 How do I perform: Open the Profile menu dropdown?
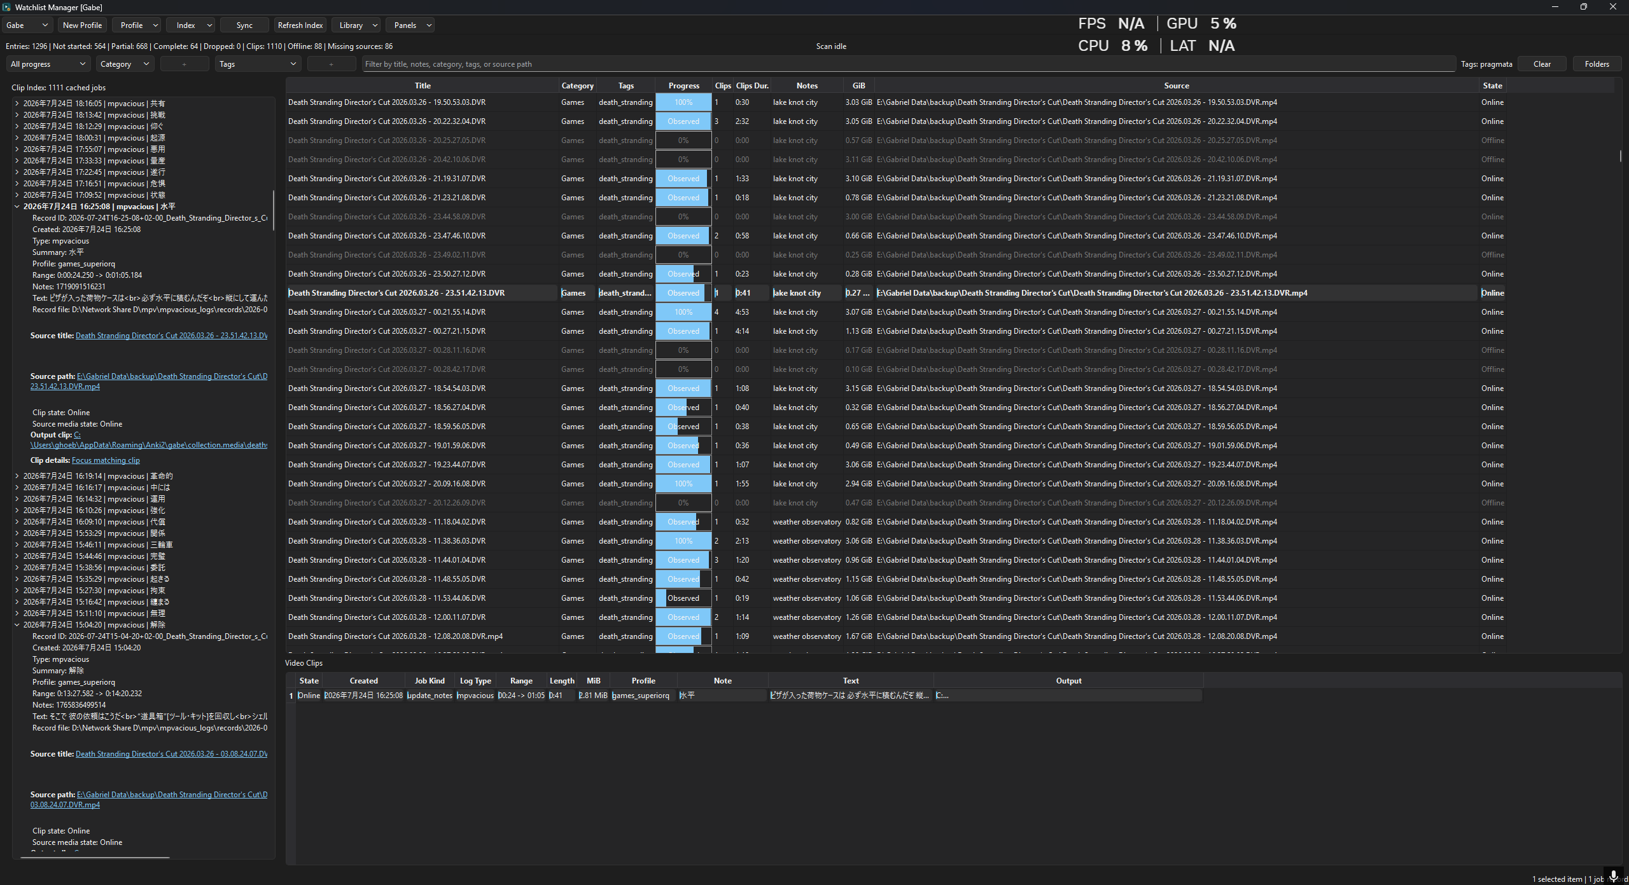tap(136, 25)
